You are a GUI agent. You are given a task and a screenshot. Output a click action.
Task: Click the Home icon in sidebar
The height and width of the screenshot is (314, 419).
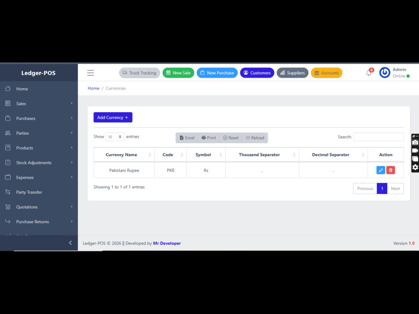pyautogui.click(x=8, y=89)
